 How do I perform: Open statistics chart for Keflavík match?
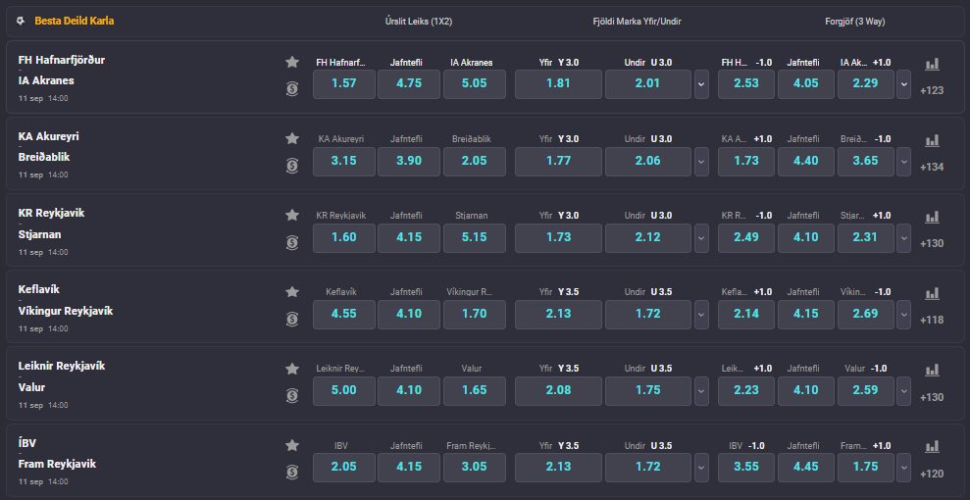(x=932, y=293)
